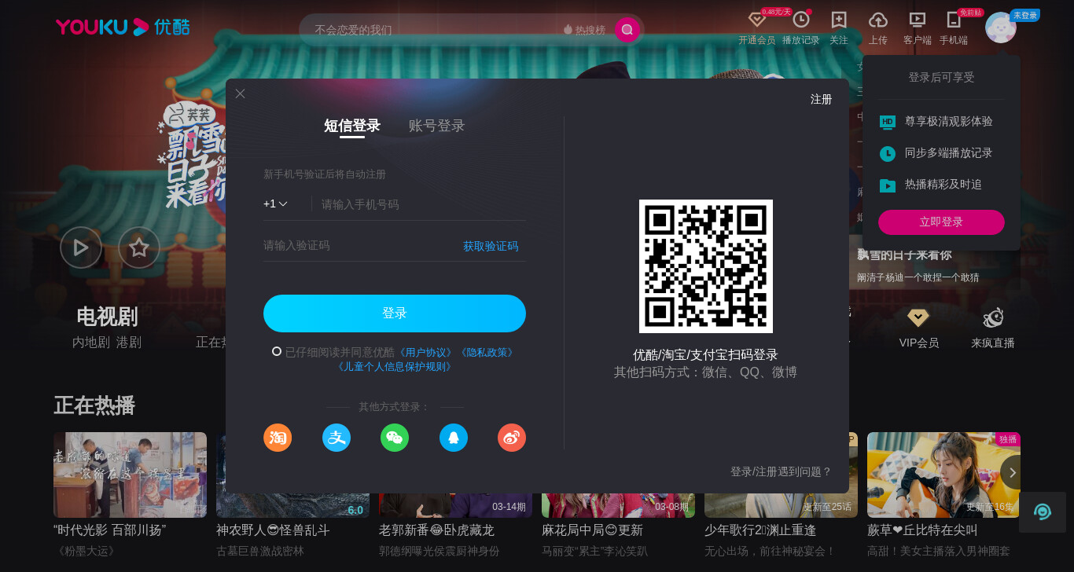Click the hot shows follow-up benefit icon
The width and height of the screenshot is (1074, 572).
coord(888,185)
